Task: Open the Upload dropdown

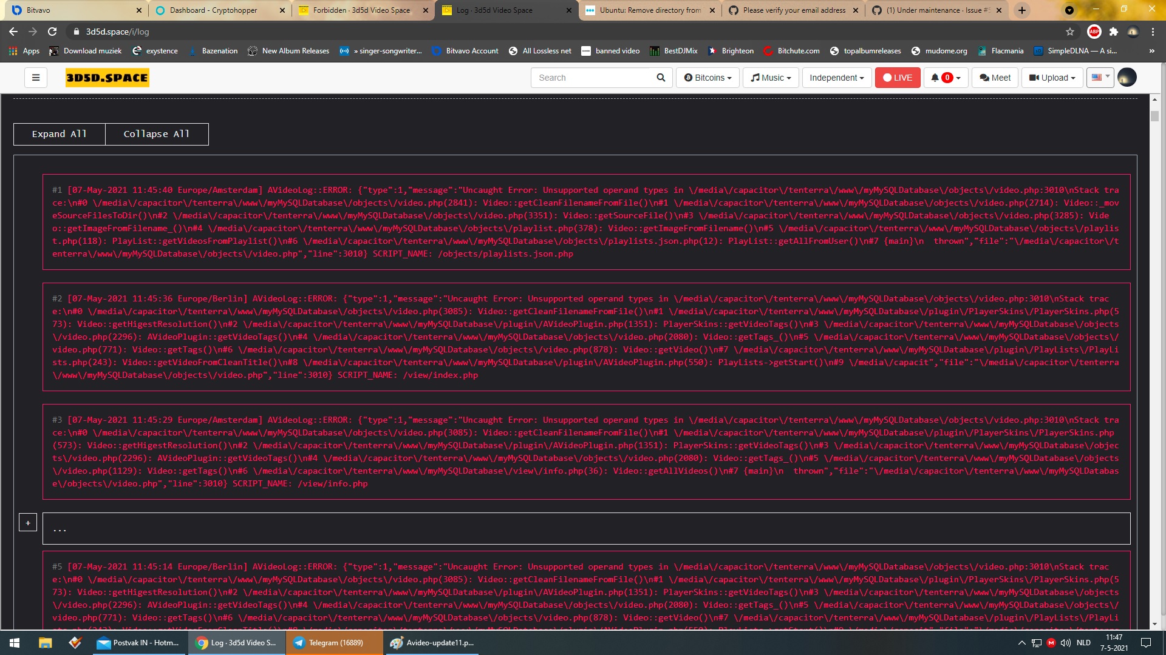Action: [1051, 78]
